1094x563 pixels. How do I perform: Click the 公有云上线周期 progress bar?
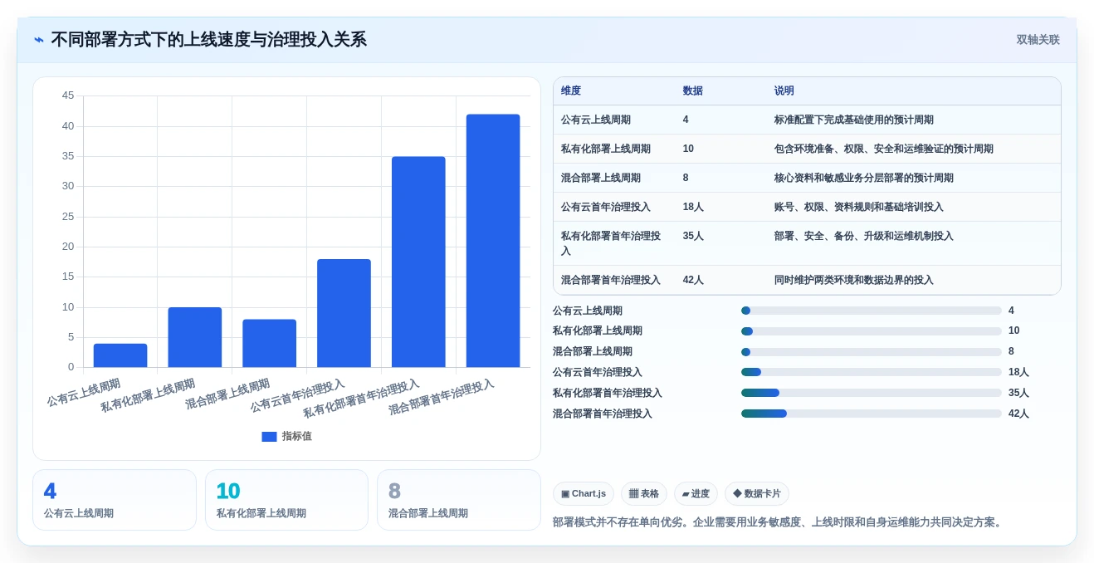(x=872, y=311)
